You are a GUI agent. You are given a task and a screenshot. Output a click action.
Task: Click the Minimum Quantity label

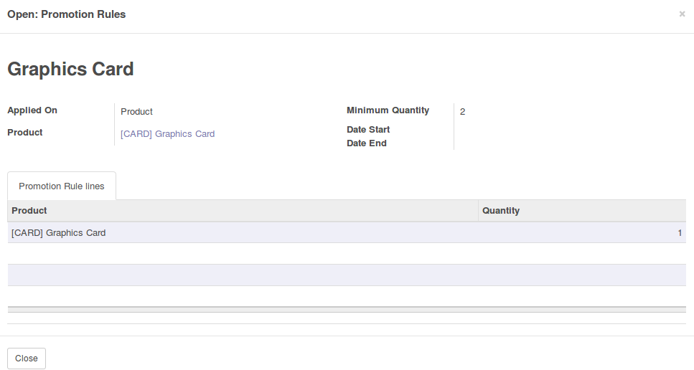click(388, 110)
